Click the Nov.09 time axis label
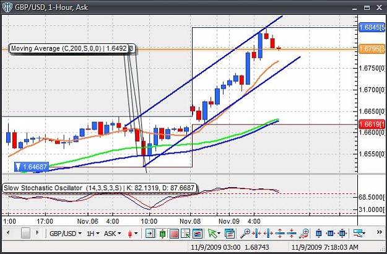 pos(228,221)
